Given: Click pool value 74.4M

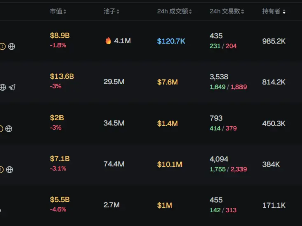Looking at the screenshot, I should coord(114,164).
